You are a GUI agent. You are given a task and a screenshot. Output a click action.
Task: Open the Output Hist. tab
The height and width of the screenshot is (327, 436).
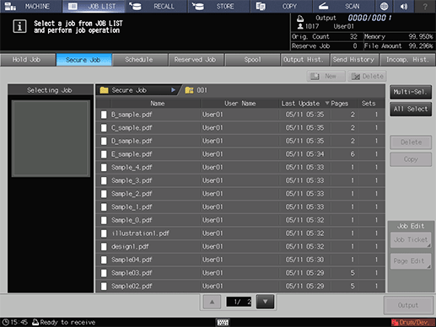coord(305,60)
